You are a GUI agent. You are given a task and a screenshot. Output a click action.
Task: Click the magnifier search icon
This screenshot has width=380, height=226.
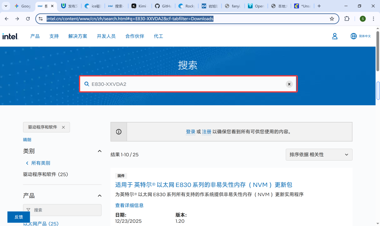87,84
